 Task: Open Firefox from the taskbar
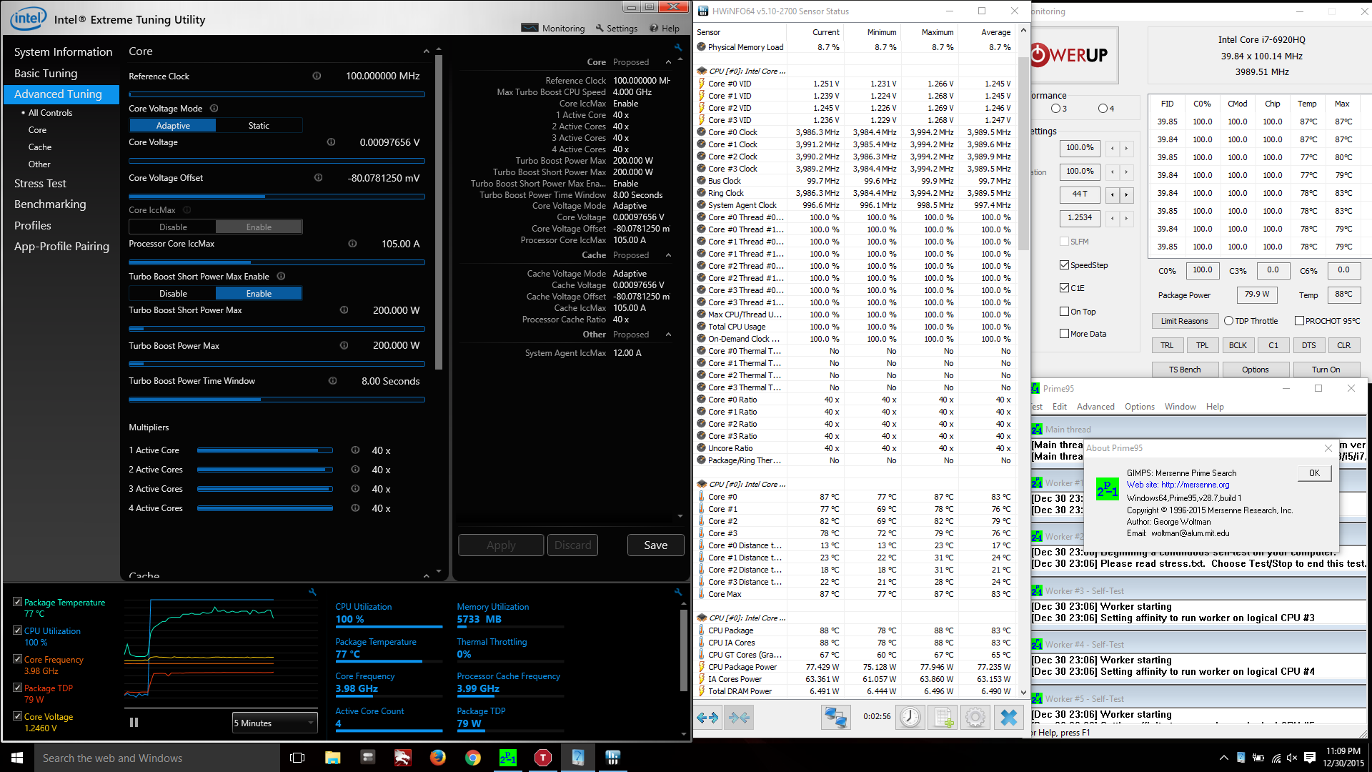click(x=437, y=758)
